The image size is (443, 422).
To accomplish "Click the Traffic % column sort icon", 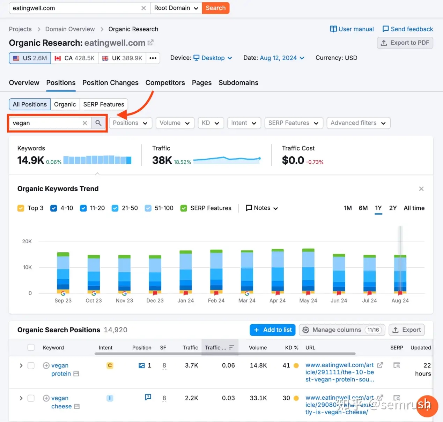I will coord(231,348).
